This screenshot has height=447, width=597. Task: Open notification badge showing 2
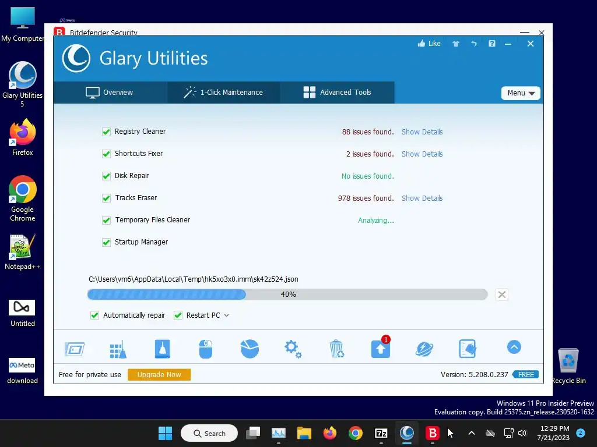point(581,433)
